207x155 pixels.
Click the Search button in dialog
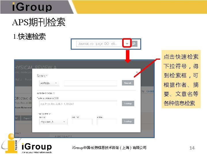[x=128, y=83]
